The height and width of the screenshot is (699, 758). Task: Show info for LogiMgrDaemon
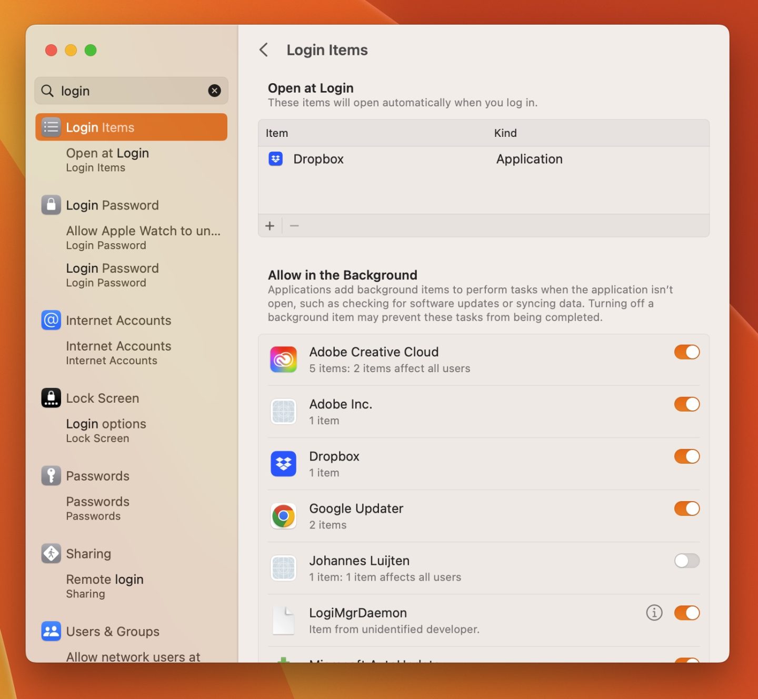(x=654, y=613)
